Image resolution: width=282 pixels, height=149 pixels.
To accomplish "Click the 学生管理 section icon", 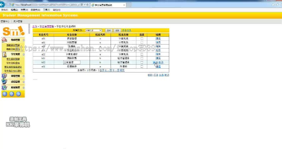I will coord(4,54).
